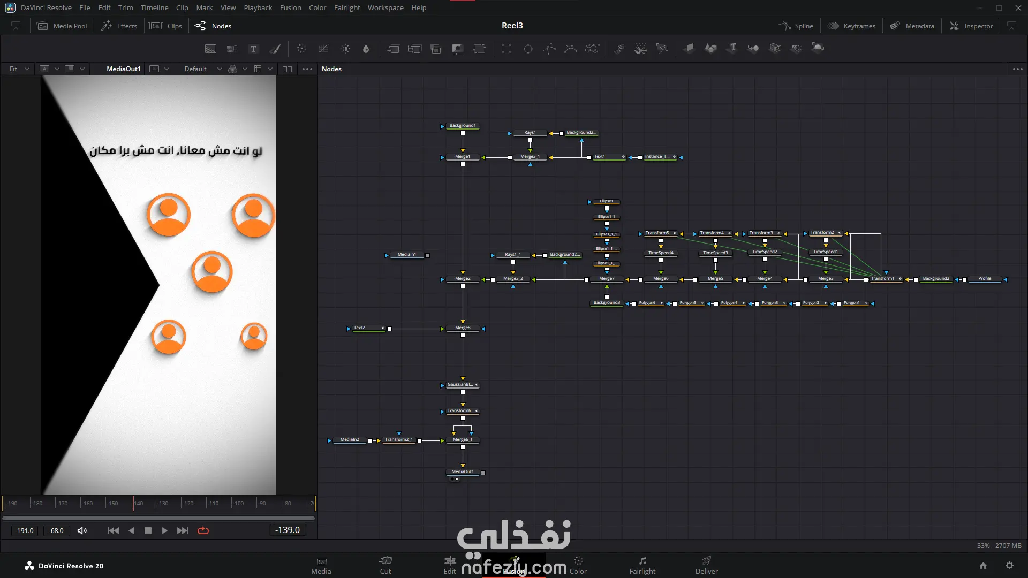Add a Text+ node from toolbar
Viewport: 1028px width, 578px height.
click(253, 49)
